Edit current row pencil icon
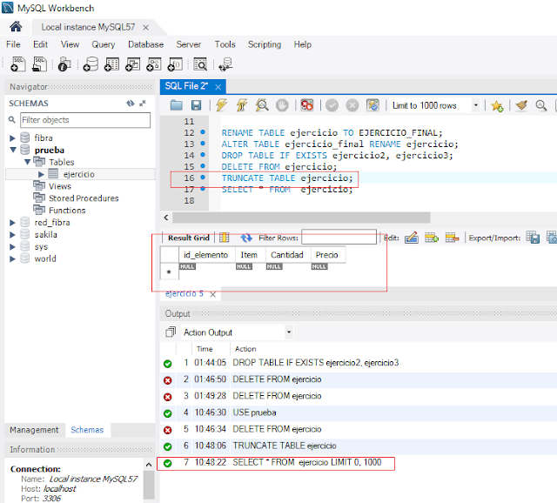This screenshot has width=557, height=503. (x=412, y=238)
